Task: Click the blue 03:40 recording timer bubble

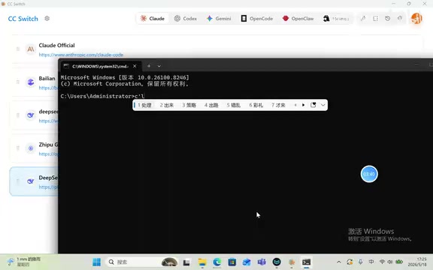Action: pyautogui.click(x=369, y=174)
